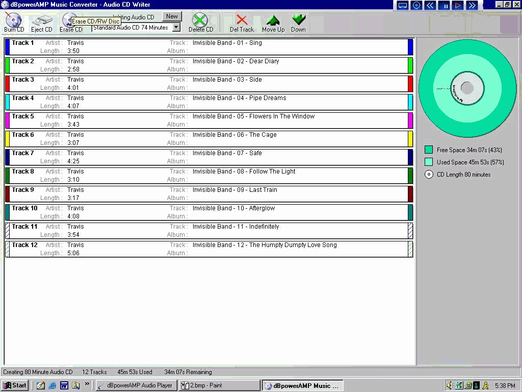Click the system tray clock 5:38 PM
Viewport: 522px width, 392px height.
click(505, 386)
